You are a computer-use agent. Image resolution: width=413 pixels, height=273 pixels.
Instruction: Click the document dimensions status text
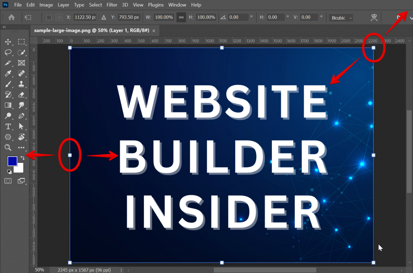click(83, 270)
